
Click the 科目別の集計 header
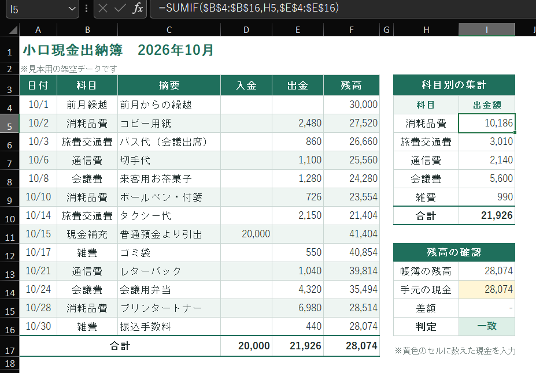[x=454, y=85]
